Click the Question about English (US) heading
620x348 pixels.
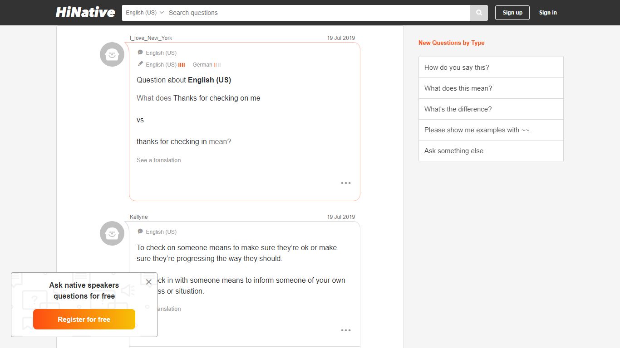[x=184, y=80]
